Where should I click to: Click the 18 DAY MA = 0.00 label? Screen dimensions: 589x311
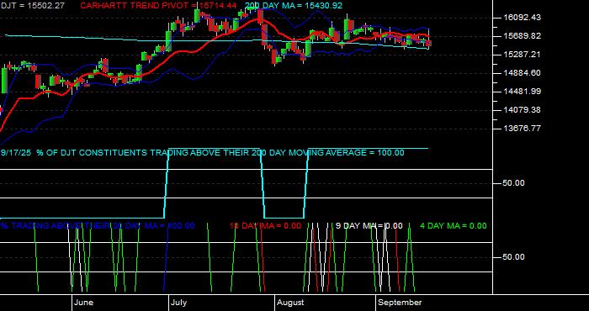265,225
